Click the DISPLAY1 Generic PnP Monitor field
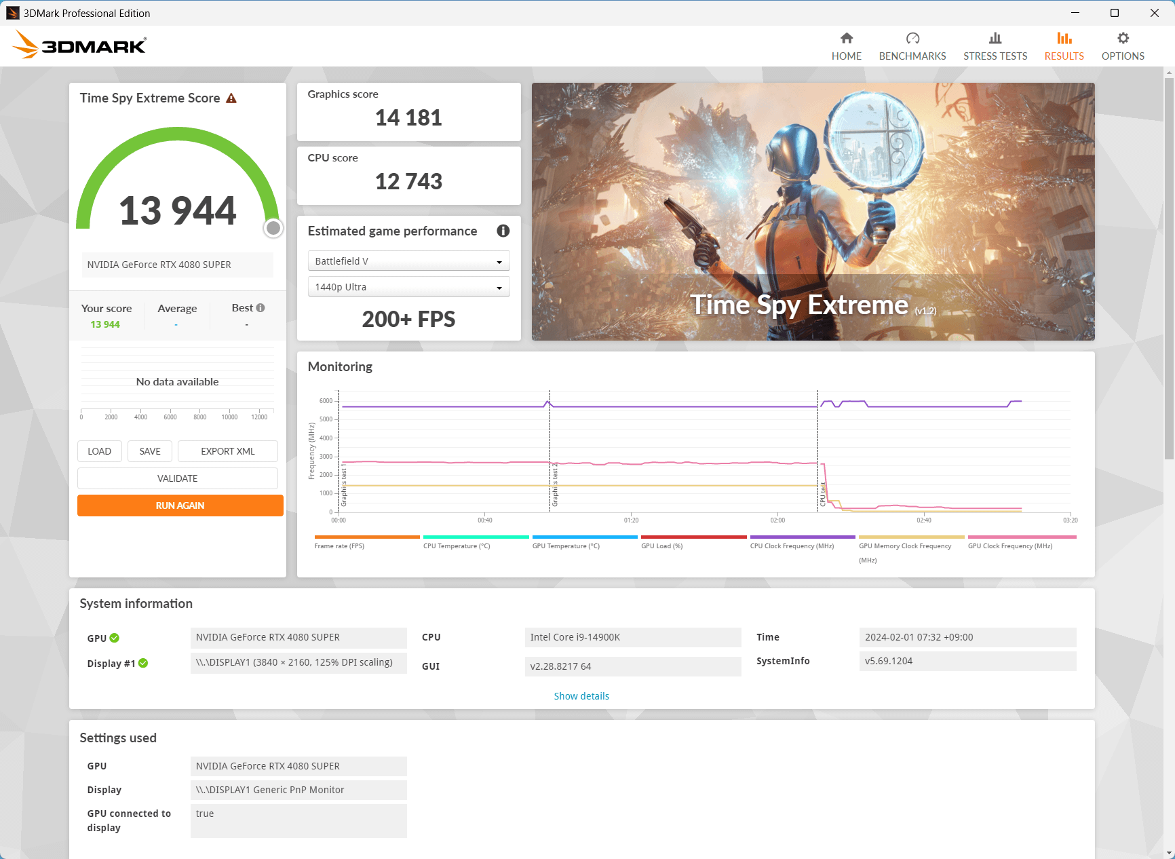Image resolution: width=1175 pixels, height=859 pixels. (x=298, y=790)
